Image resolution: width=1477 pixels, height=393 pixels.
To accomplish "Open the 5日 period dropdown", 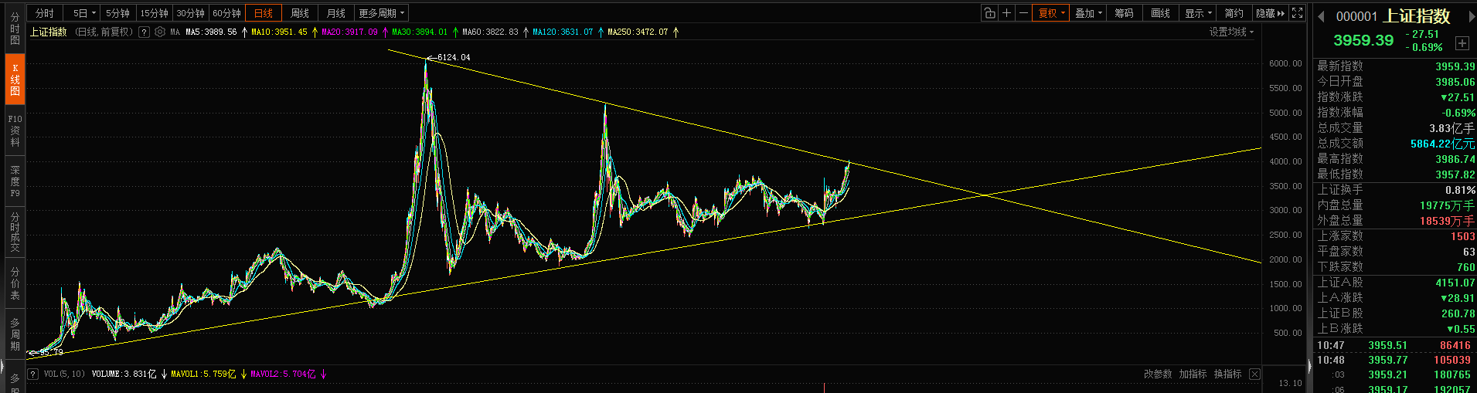I will [x=83, y=13].
